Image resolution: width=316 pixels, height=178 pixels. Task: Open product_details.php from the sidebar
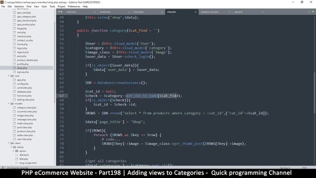pos(28,60)
